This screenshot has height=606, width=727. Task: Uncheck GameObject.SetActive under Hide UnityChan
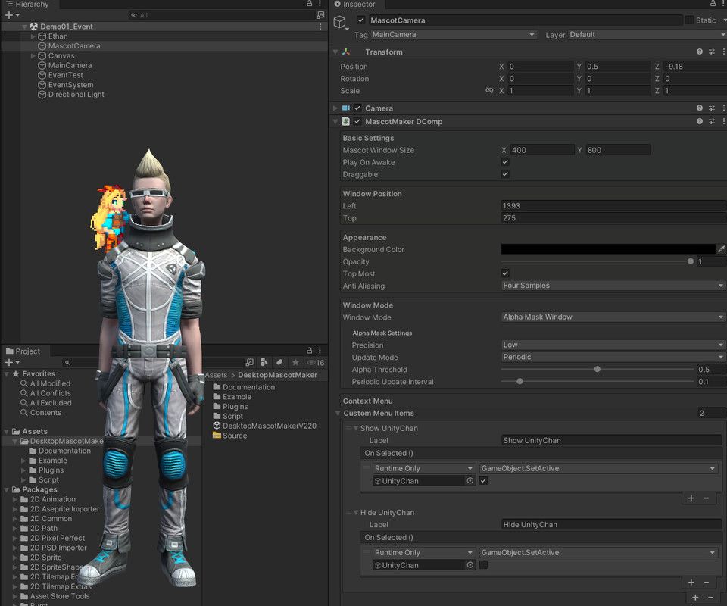point(482,564)
